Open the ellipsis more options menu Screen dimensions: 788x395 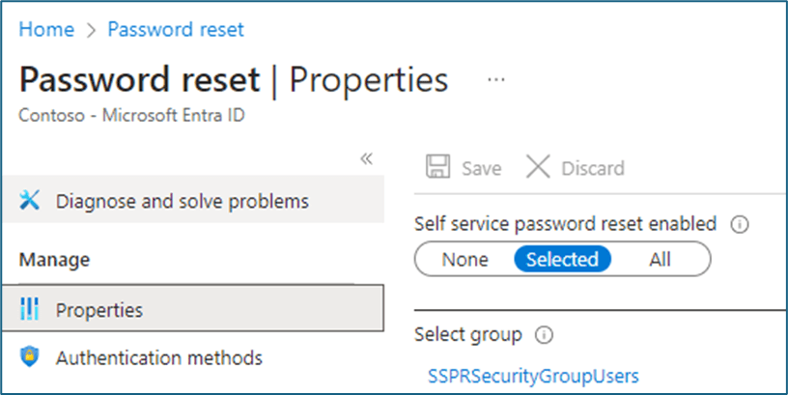[496, 80]
